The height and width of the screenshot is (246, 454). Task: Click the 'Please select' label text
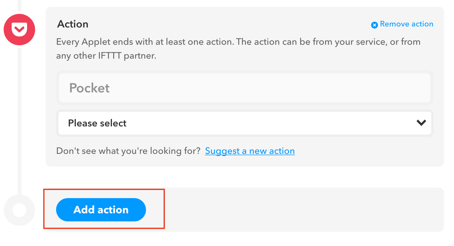click(x=97, y=123)
